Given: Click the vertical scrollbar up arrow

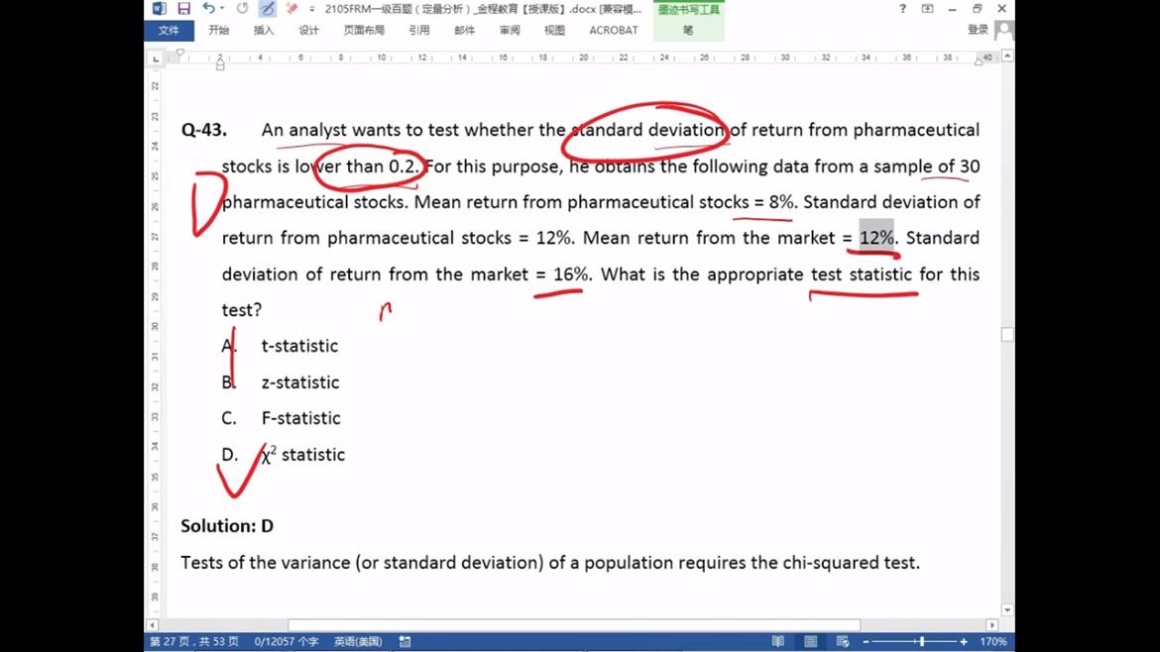Looking at the screenshot, I should [1007, 56].
